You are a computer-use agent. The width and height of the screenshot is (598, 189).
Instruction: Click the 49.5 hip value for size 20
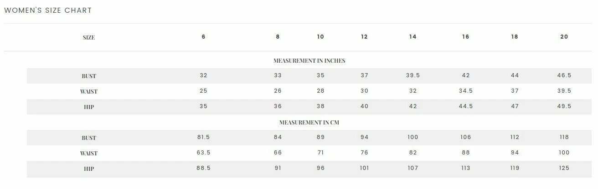click(564, 106)
